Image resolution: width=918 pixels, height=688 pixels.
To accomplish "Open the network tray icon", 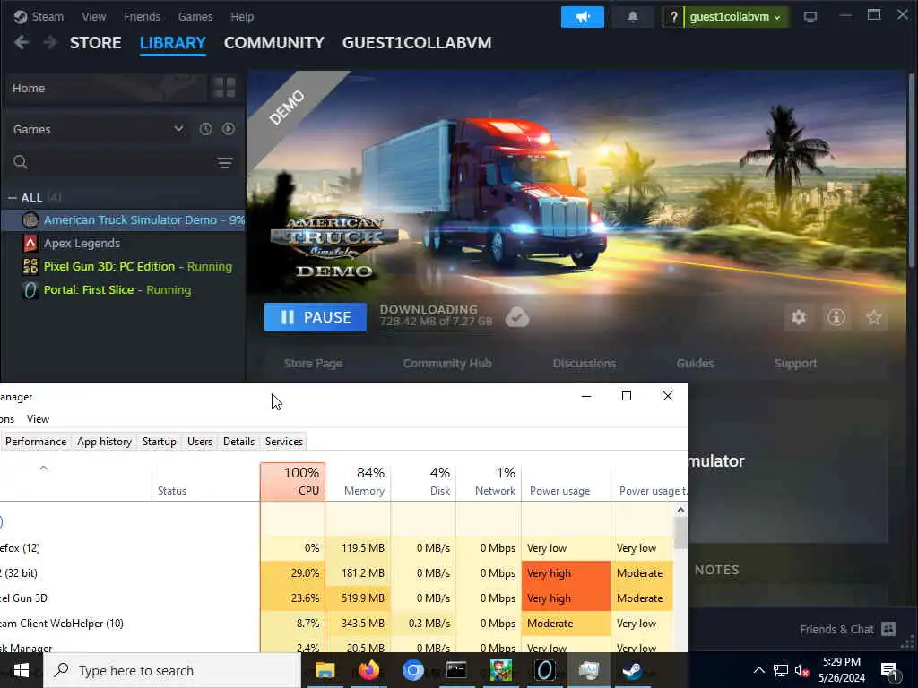I will point(781,670).
